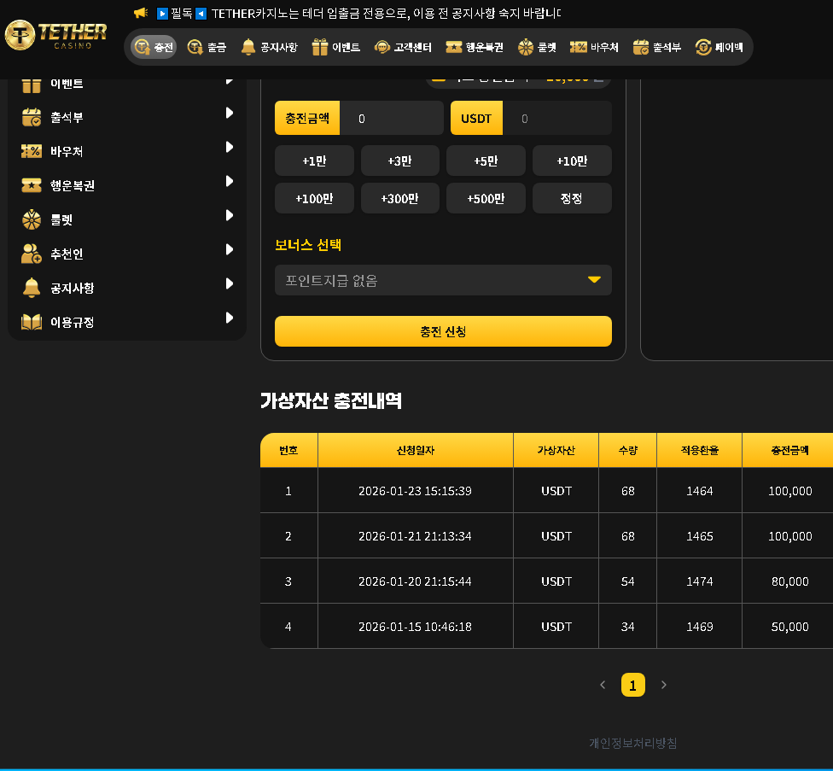Viewport: 833px width, 771px height.
Task: Open 출금 withdrawal icon in top navigation
Action: pos(195,48)
